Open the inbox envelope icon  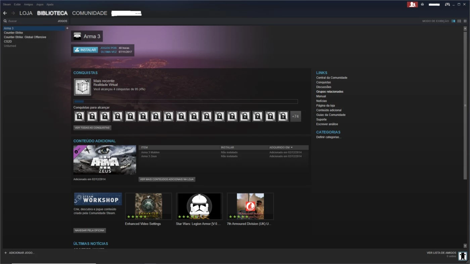pyautogui.click(x=422, y=4)
